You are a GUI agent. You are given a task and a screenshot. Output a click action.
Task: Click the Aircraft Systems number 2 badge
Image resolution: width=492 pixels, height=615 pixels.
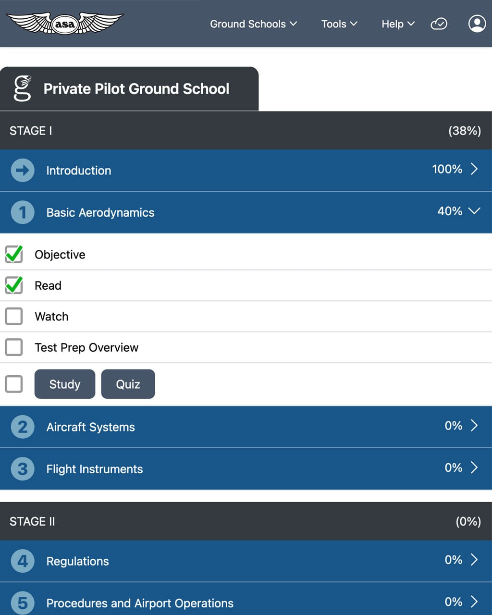(x=22, y=427)
